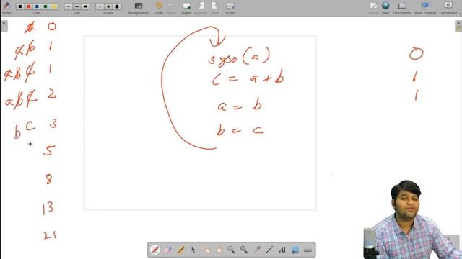Set the small eraser size
Viewport: 462px width, 259px height.
point(100,6)
